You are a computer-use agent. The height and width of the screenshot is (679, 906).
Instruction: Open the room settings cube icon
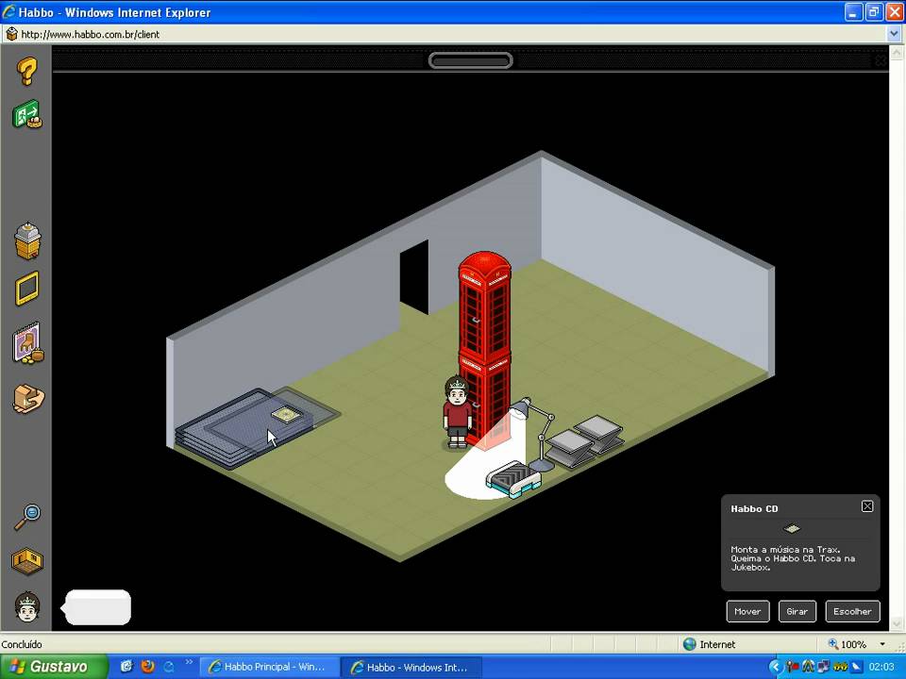point(27,561)
